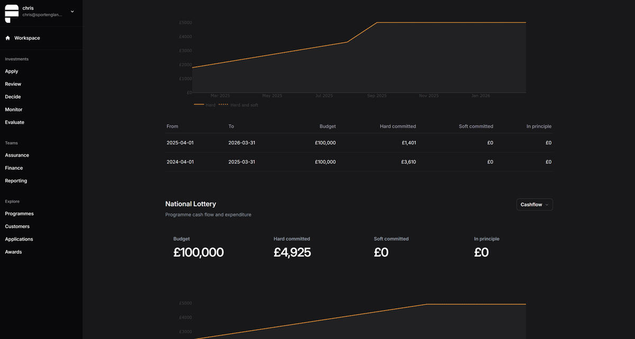The width and height of the screenshot is (635, 339).
Task: Browse Programmes under Explore
Action: (x=19, y=214)
